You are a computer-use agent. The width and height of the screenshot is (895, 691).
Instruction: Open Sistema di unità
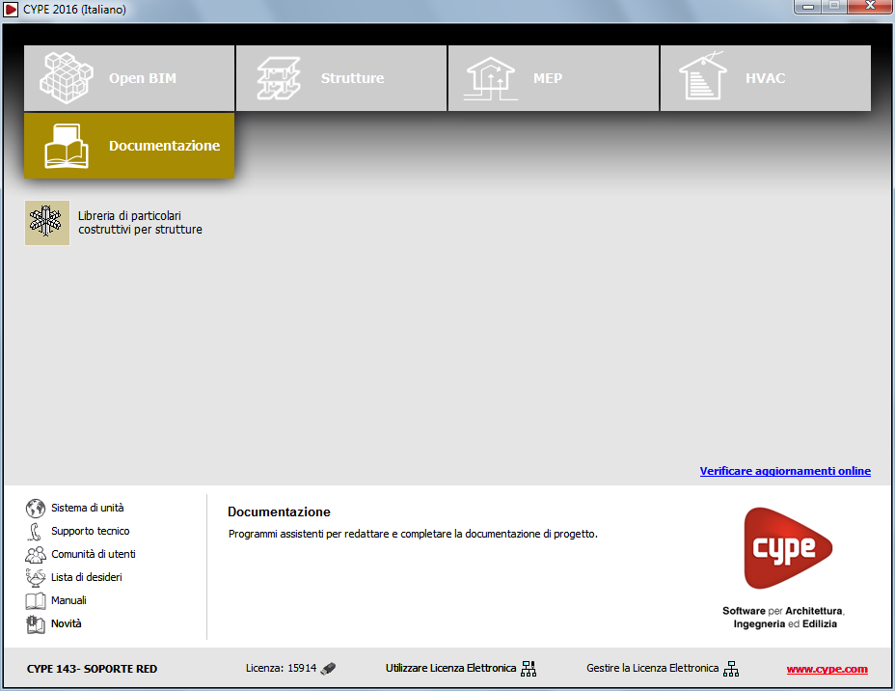88,508
